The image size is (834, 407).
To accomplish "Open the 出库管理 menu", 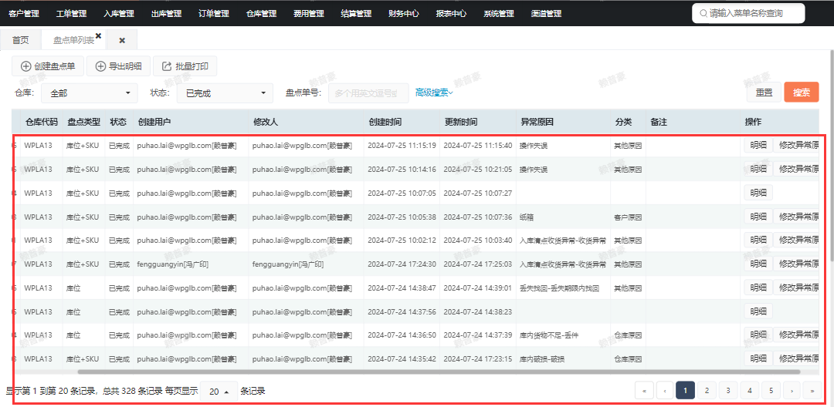I will pyautogui.click(x=166, y=14).
